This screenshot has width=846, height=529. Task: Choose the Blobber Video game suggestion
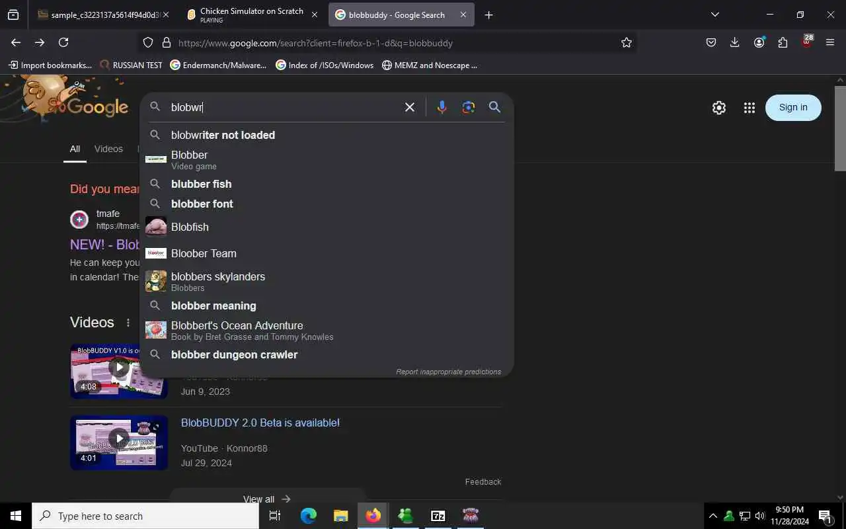pos(327,160)
